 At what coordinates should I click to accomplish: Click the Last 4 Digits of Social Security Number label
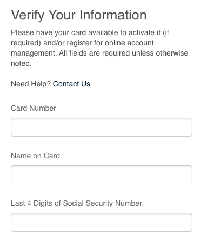tap(76, 203)
